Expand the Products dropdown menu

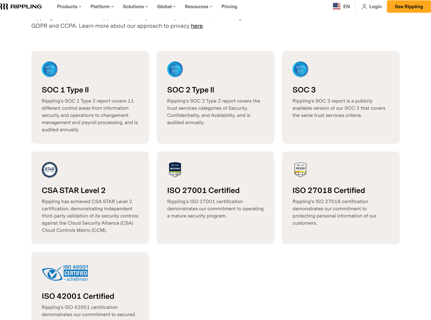(x=69, y=6)
